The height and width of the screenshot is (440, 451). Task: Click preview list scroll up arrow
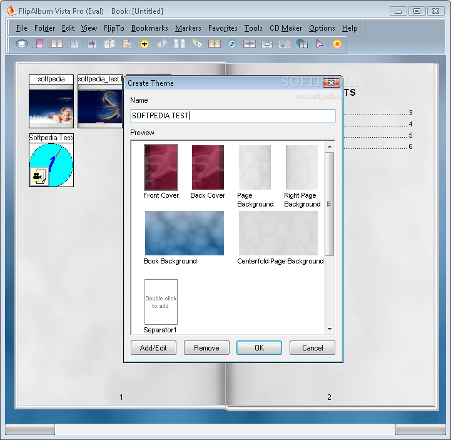pyautogui.click(x=330, y=146)
